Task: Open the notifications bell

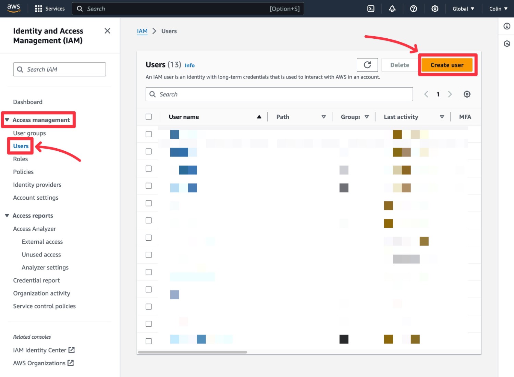Action: click(x=392, y=9)
